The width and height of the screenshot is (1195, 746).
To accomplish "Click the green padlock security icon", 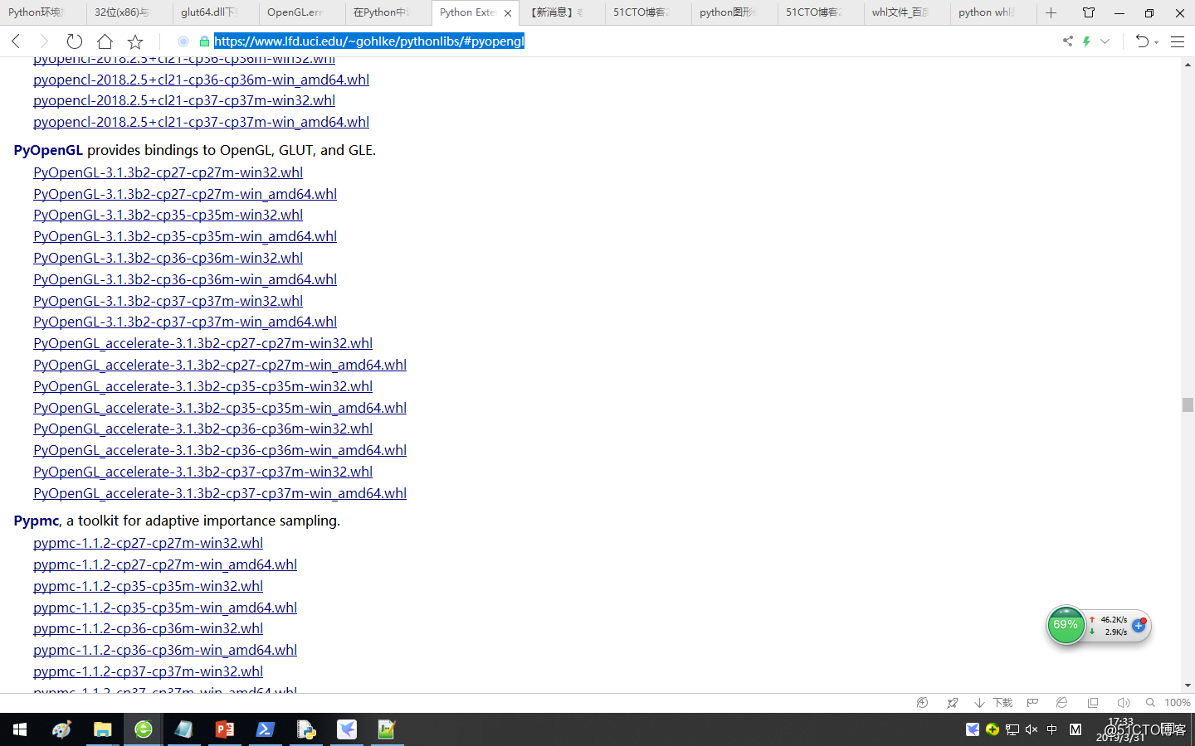I will click(x=204, y=41).
